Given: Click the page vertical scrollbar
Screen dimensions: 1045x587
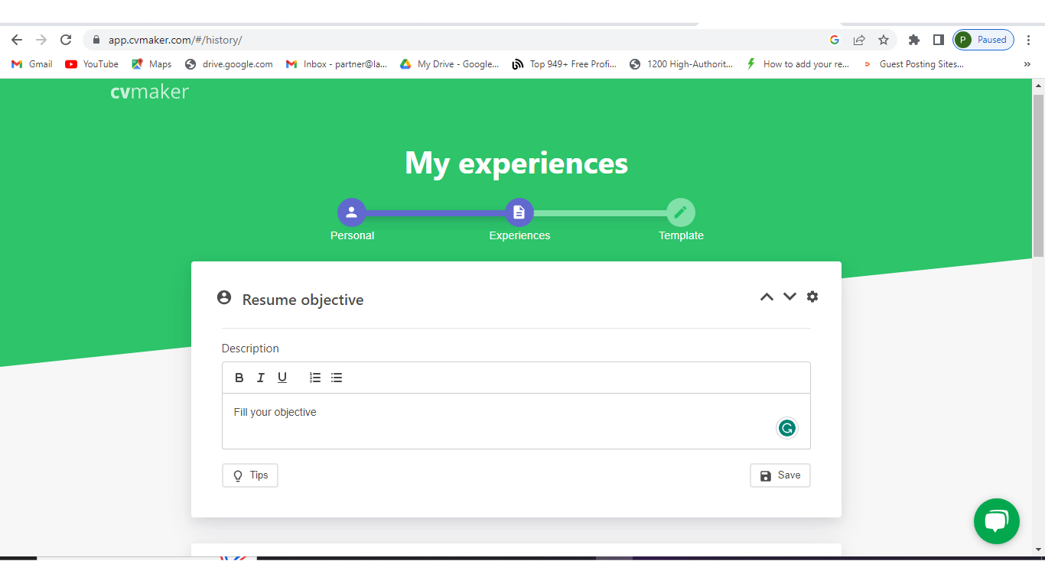Looking at the screenshot, I should click(1038, 176).
